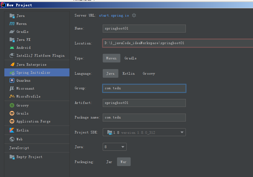
Task: Set project type to Maven
Action: tap(111, 58)
